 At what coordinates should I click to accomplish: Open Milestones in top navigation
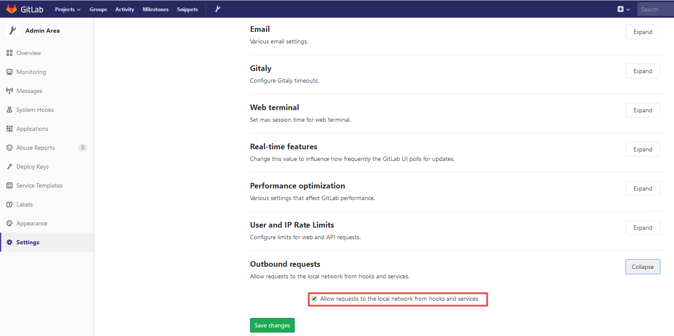156,9
